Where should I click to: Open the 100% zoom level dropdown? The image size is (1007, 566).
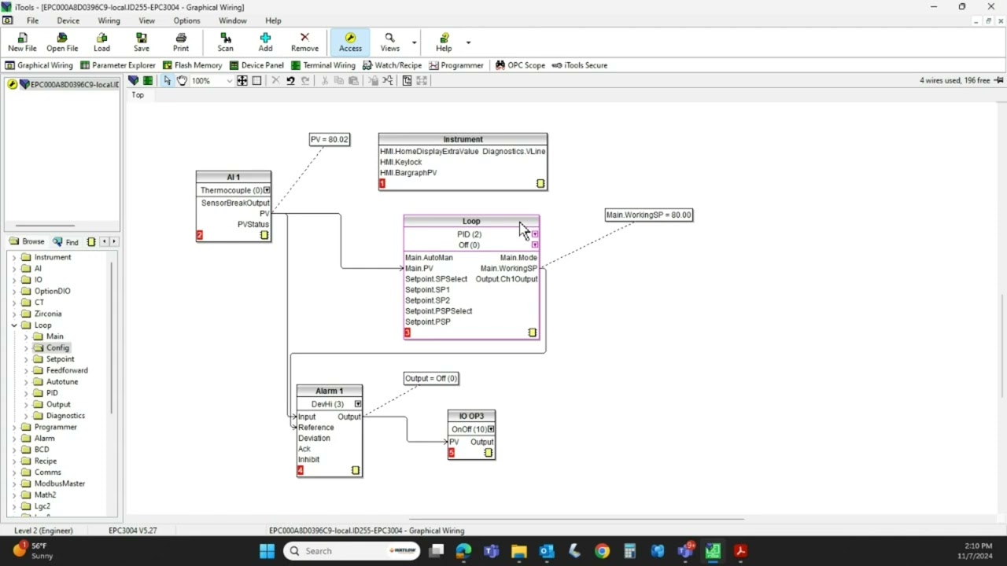coord(229,81)
